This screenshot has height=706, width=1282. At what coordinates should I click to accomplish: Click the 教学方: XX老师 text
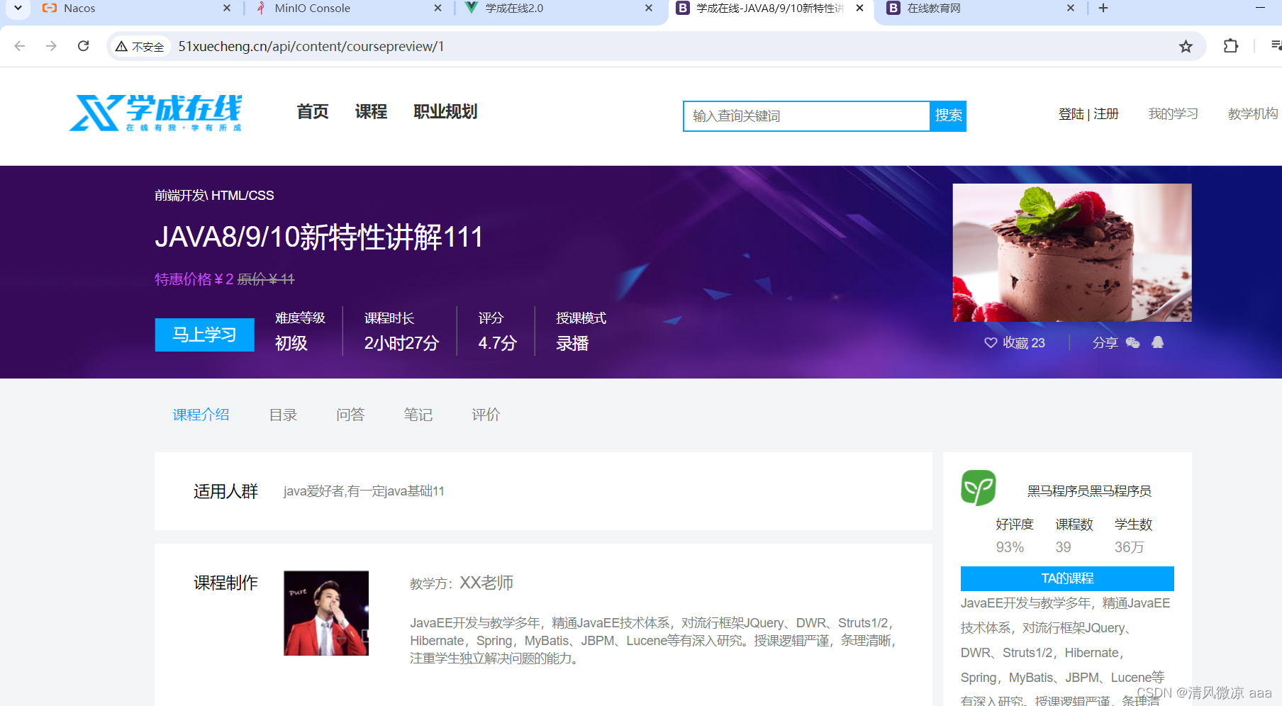click(x=462, y=583)
